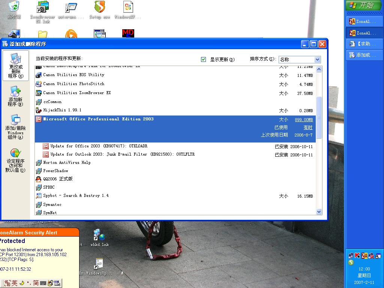This screenshot has height=288, width=384.
Task: Click the 899.00MB size link
Action: 304,120
